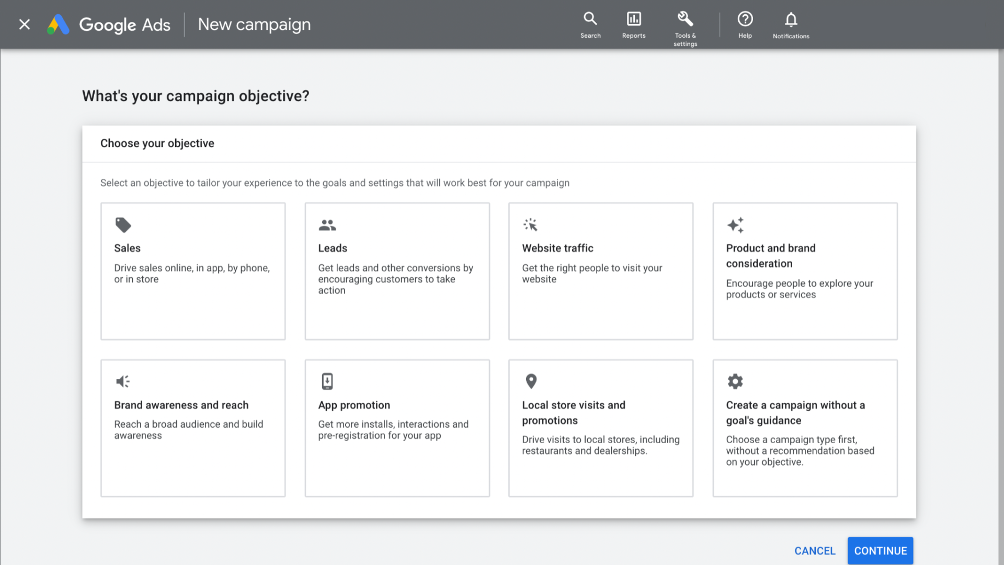Close the New campaign page

25,25
